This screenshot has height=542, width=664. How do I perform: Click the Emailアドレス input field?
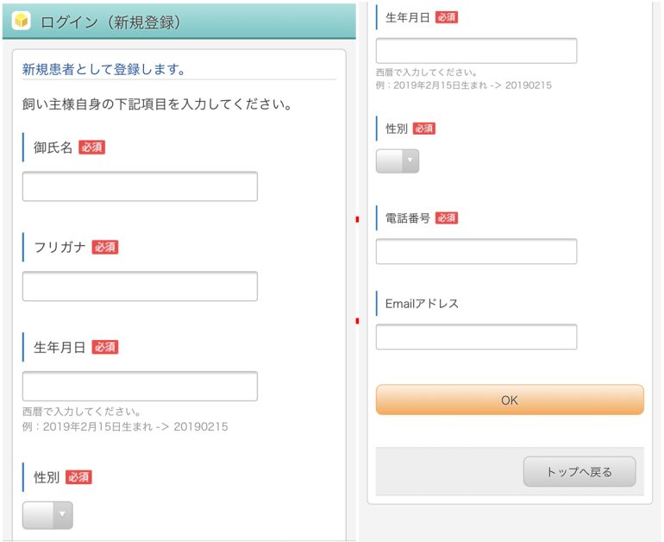click(x=476, y=337)
